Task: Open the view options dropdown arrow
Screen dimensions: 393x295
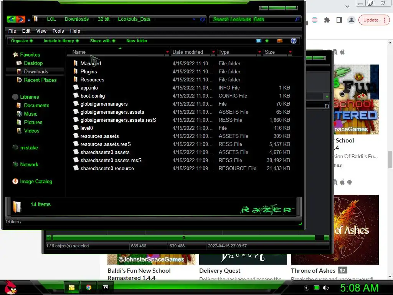Action: point(267,41)
